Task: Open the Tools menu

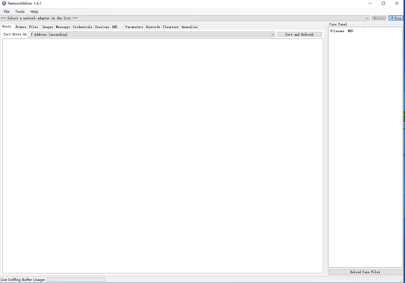Action: click(x=20, y=11)
